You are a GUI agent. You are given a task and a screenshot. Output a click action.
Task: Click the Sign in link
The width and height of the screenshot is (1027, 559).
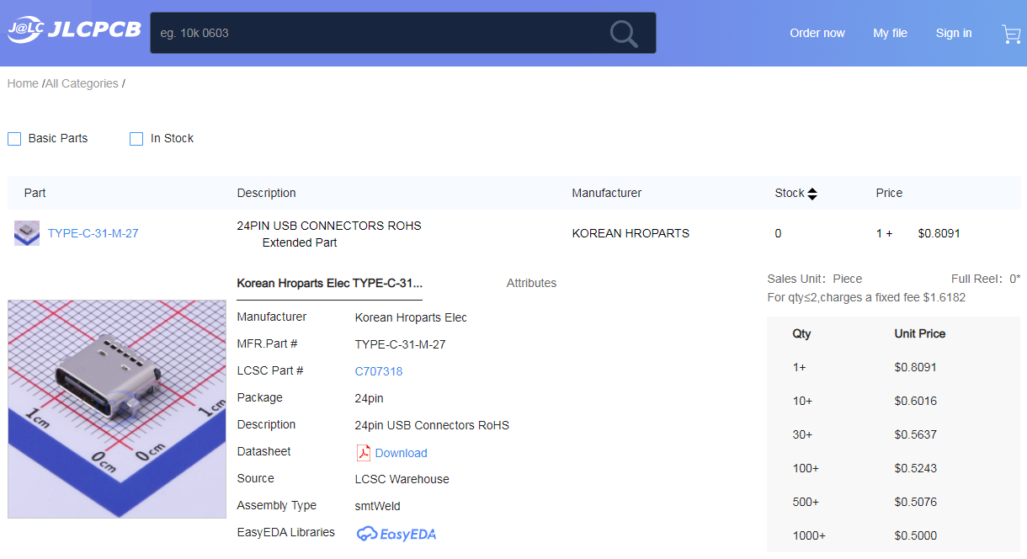point(954,33)
